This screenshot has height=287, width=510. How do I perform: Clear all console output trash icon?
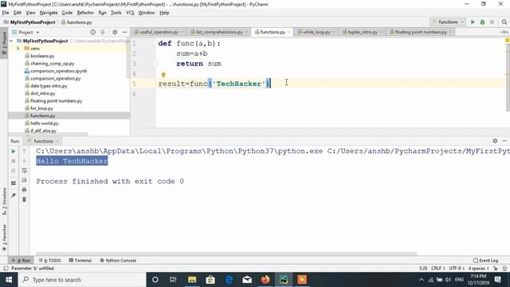(24, 199)
